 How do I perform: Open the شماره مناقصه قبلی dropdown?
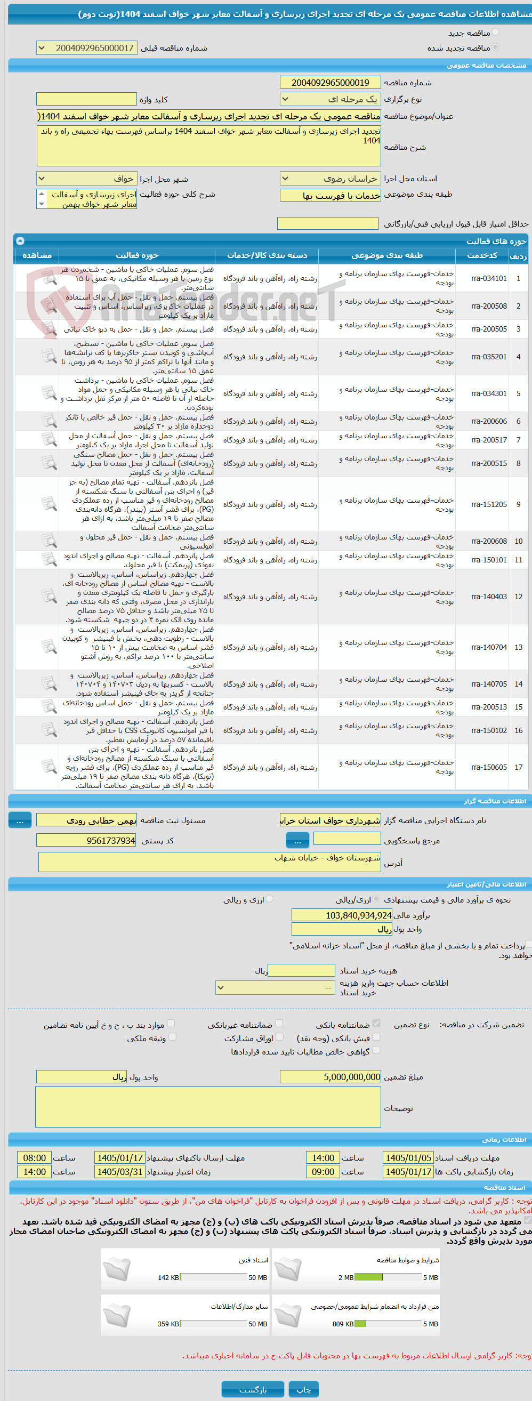pos(86,48)
